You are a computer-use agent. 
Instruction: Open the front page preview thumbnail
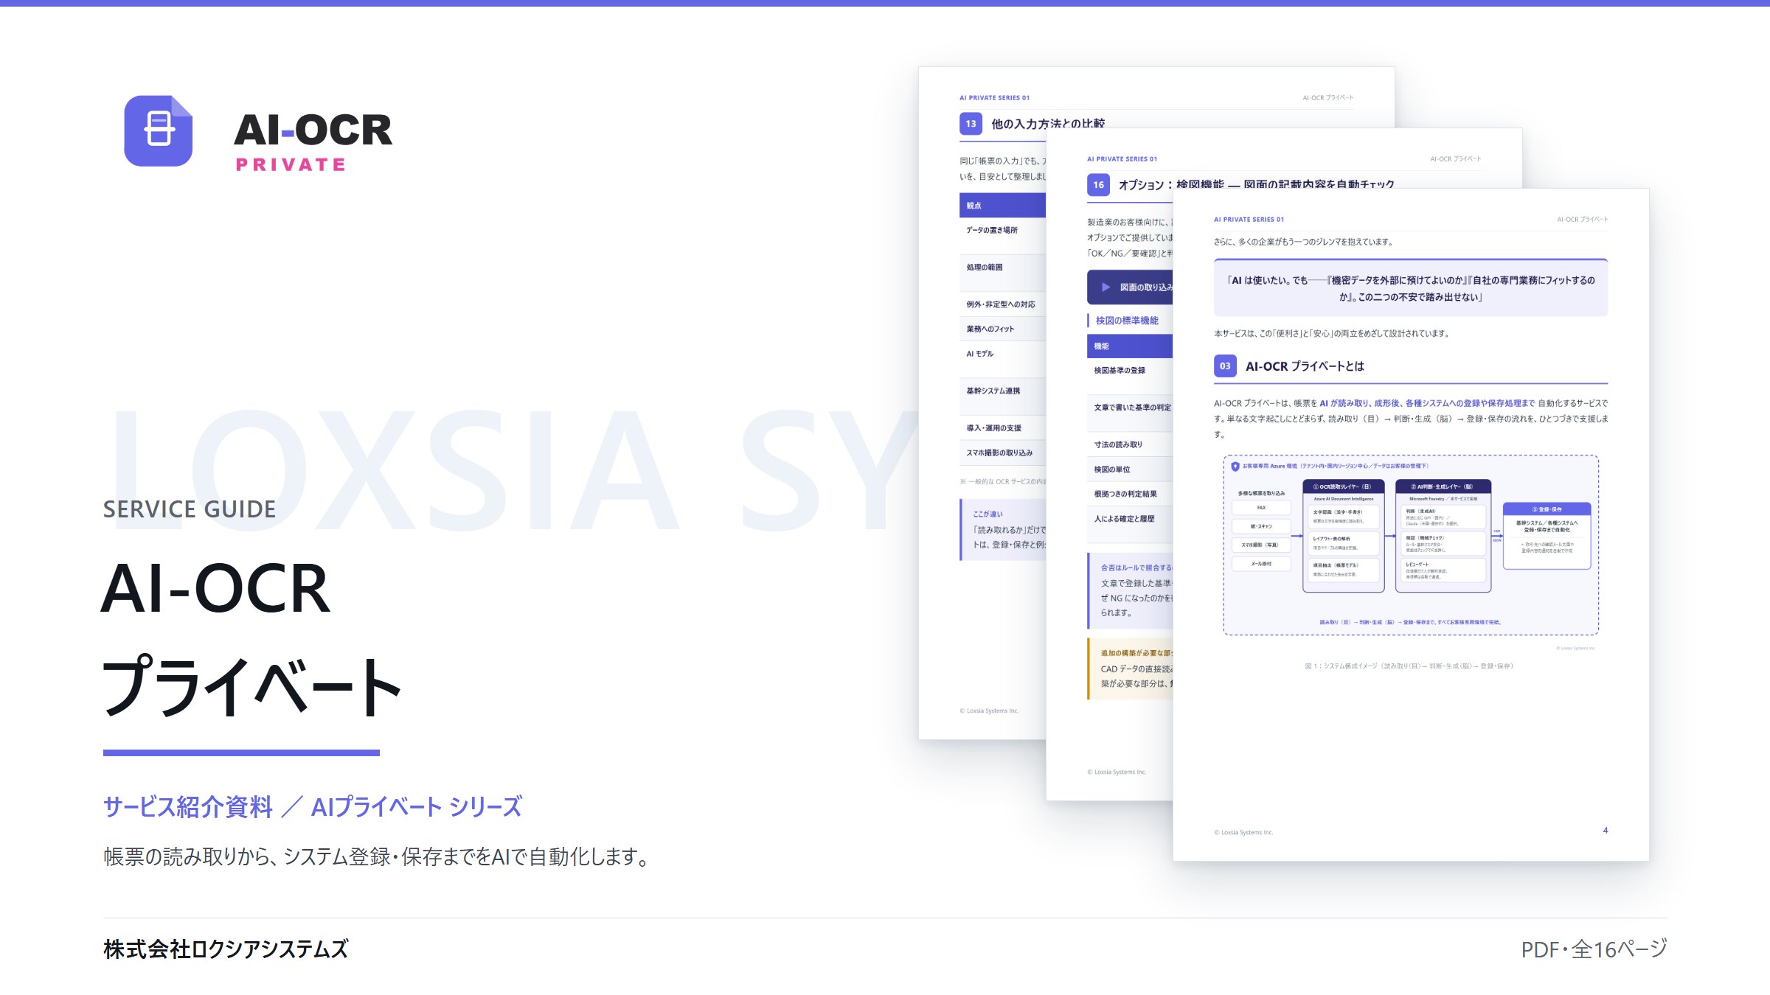coord(1411,525)
